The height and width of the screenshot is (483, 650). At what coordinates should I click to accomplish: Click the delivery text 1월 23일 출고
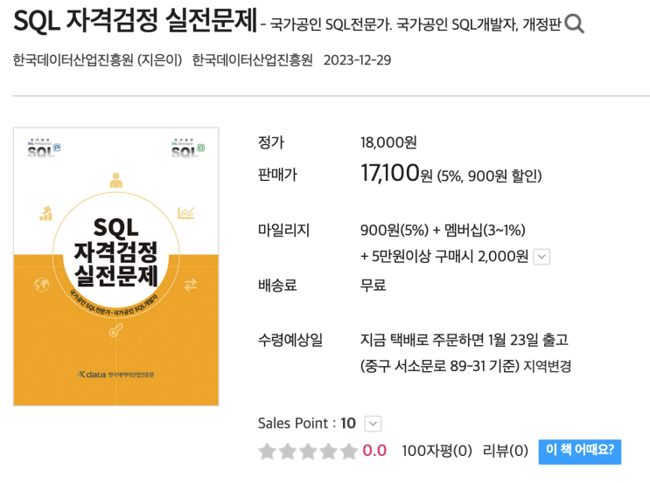coord(528,340)
